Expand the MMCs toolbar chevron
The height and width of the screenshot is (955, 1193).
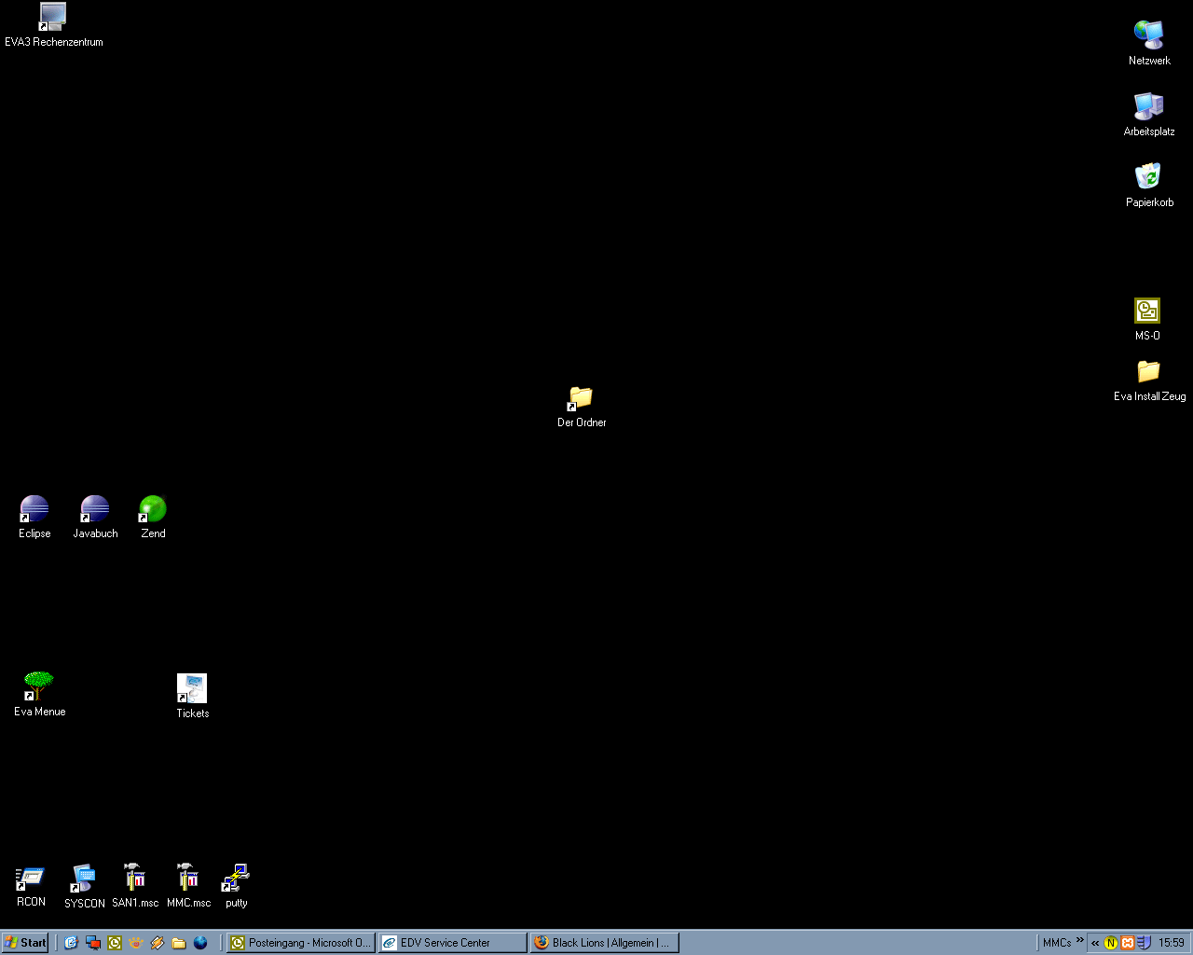(x=1080, y=940)
